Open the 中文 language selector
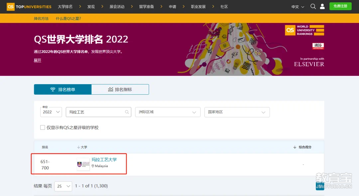Image resolution: width=359 pixels, height=196 pixels. (298, 7)
